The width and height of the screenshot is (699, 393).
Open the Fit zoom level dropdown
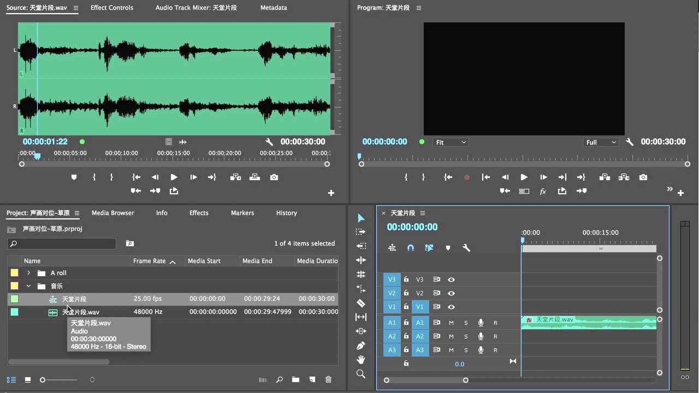(x=451, y=142)
